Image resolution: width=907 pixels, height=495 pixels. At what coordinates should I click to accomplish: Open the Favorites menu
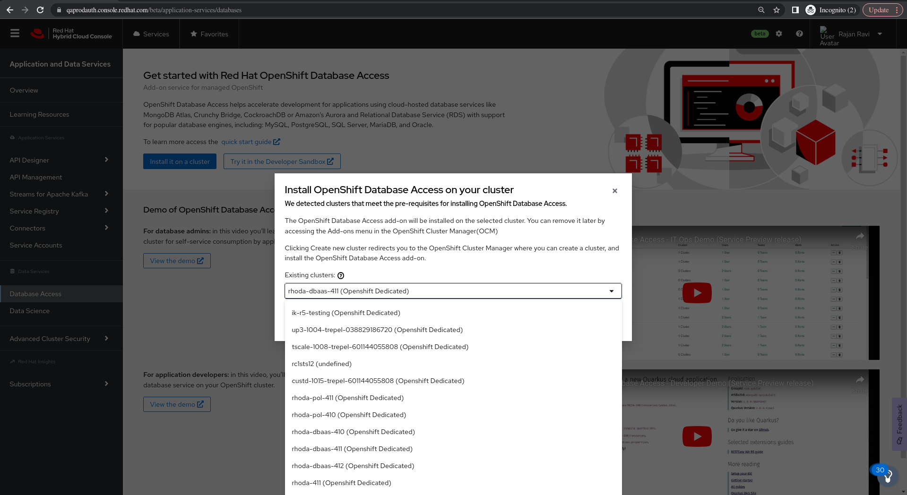[x=209, y=34]
